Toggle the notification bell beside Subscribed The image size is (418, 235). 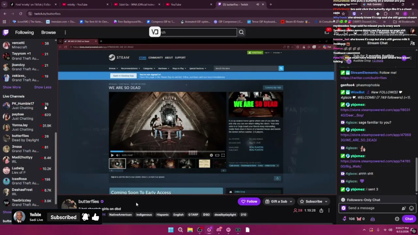[x=86, y=217]
